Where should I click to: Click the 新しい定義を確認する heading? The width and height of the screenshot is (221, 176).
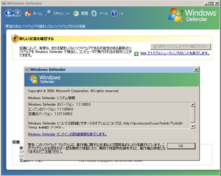[36, 39]
